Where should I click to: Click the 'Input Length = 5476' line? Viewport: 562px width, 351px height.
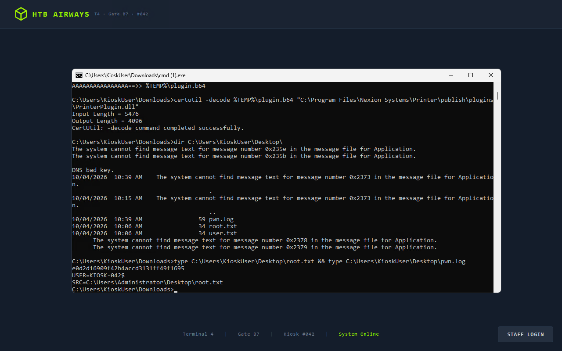tap(105, 114)
